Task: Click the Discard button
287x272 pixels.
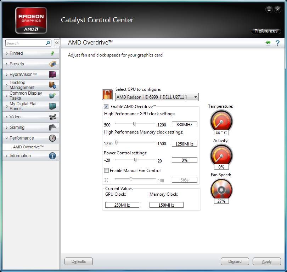Action: (235, 261)
